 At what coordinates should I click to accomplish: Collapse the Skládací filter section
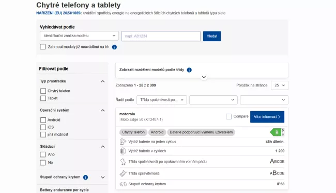pos(103,147)
